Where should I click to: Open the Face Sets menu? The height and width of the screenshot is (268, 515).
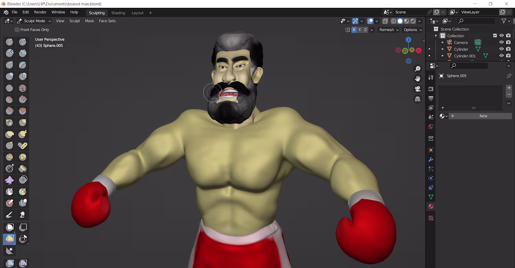tap(107, 21)
